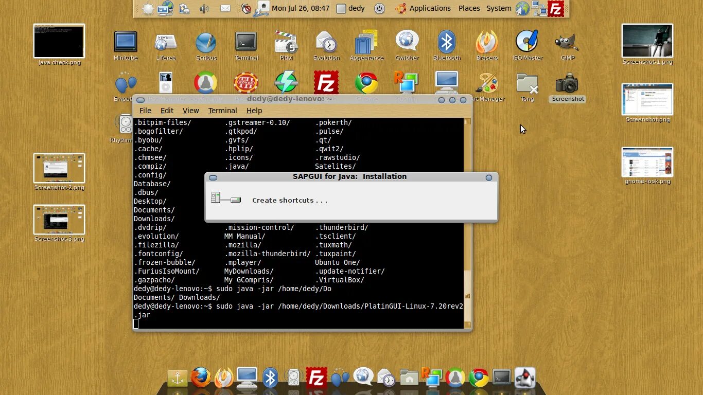Click the volume speaker icon in panel

point(204,8)
